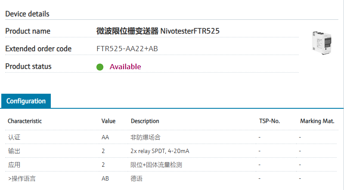Select the 输出 characteristic row
This screenshot has height=190, width=344.
pos(14,151)
